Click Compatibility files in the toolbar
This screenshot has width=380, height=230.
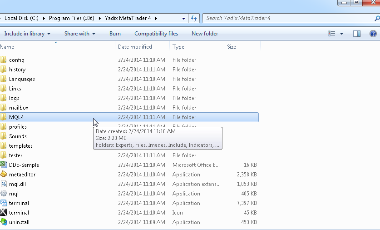(156, 34)
